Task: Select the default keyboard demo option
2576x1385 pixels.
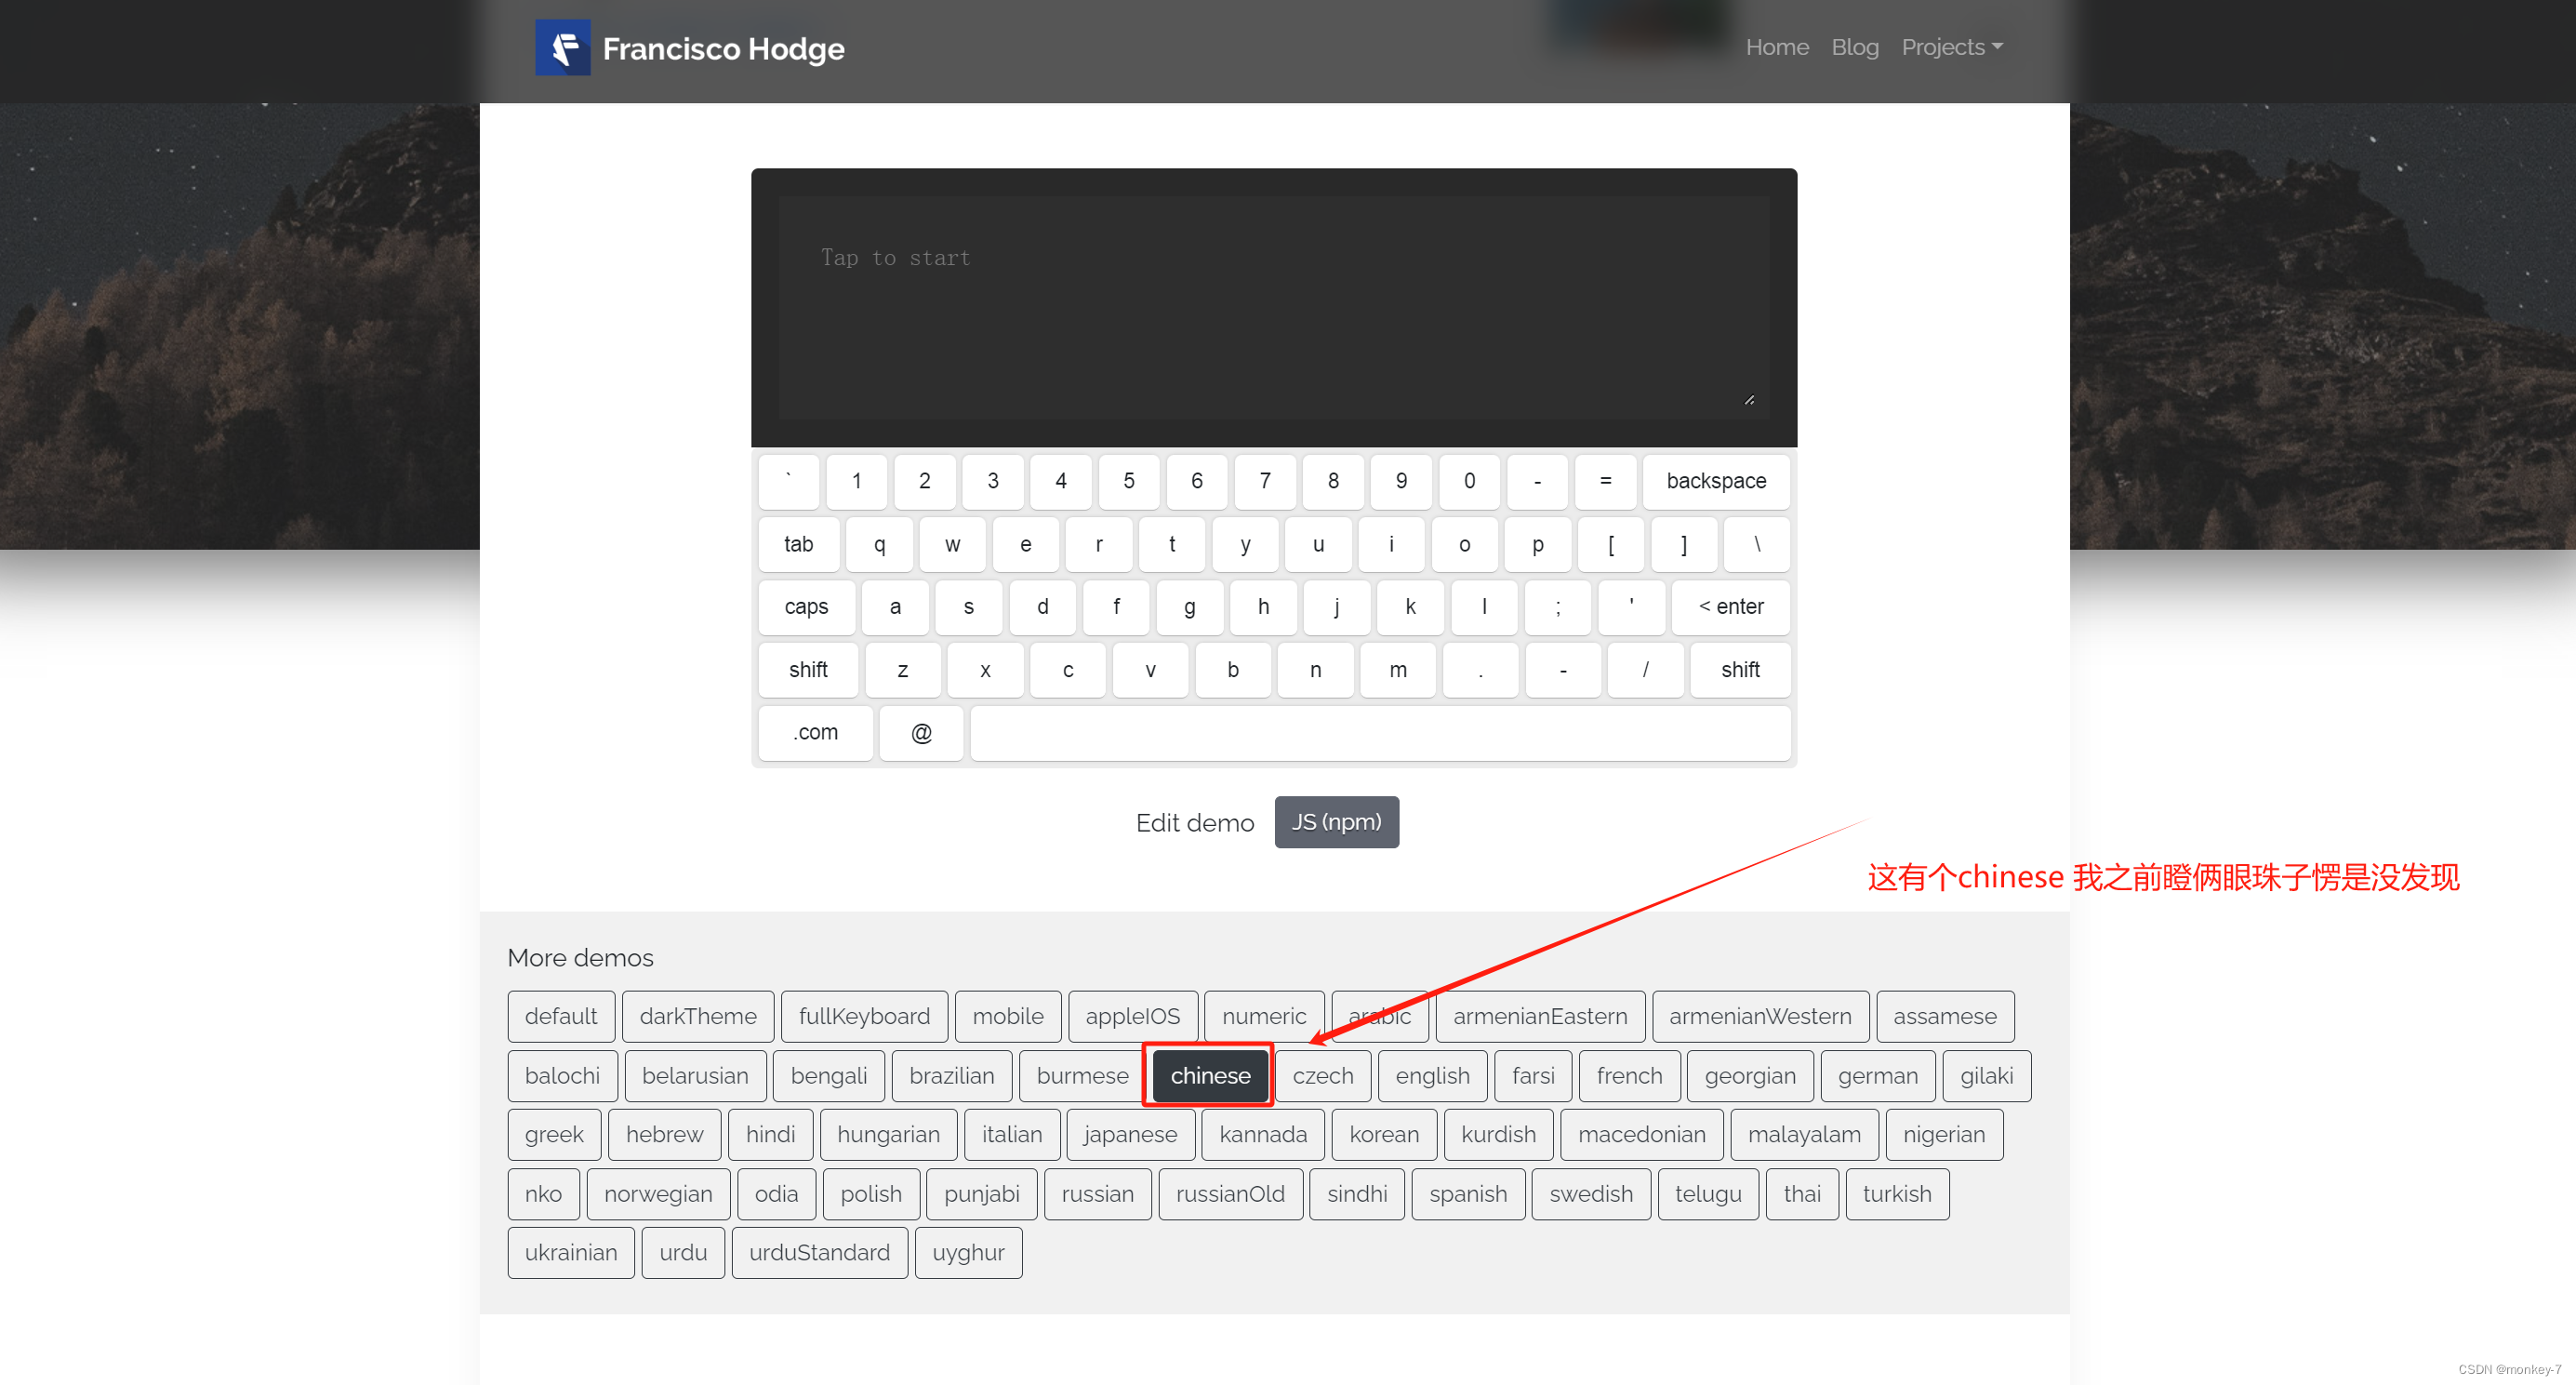Action: (563, 1015)
